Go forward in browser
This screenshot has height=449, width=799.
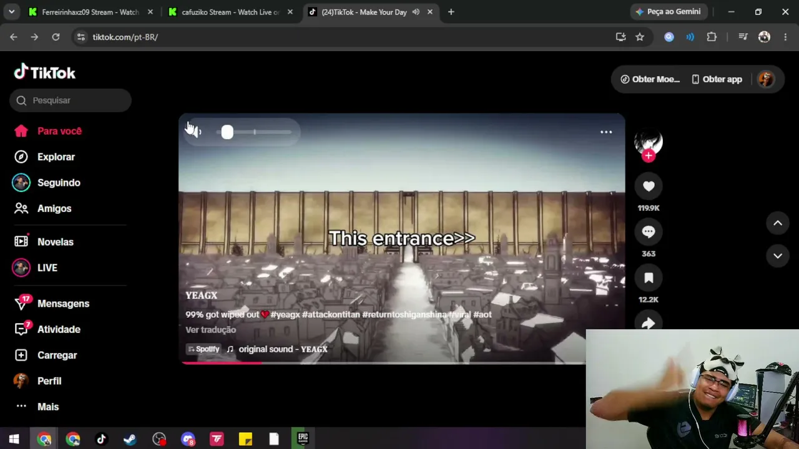(x=34, y=37)
